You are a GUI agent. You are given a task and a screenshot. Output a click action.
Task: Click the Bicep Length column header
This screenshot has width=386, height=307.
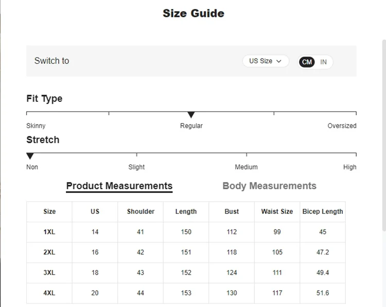click(x=323, y=211)
